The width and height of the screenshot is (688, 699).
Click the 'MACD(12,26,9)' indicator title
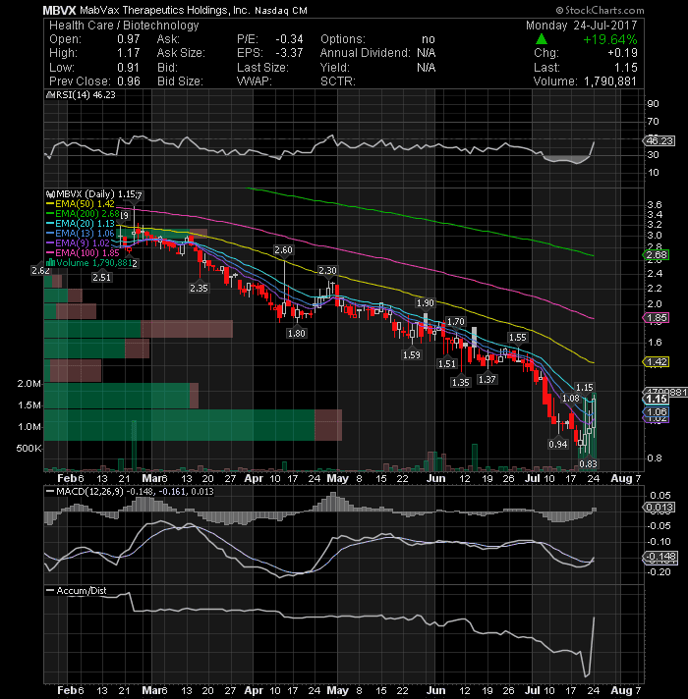tap(90, 492)
